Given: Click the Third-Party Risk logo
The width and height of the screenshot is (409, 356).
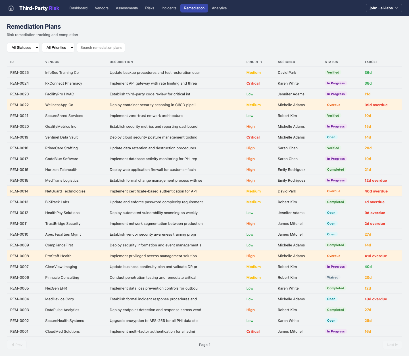Looking at the screenshot, I should click(39, 8).
